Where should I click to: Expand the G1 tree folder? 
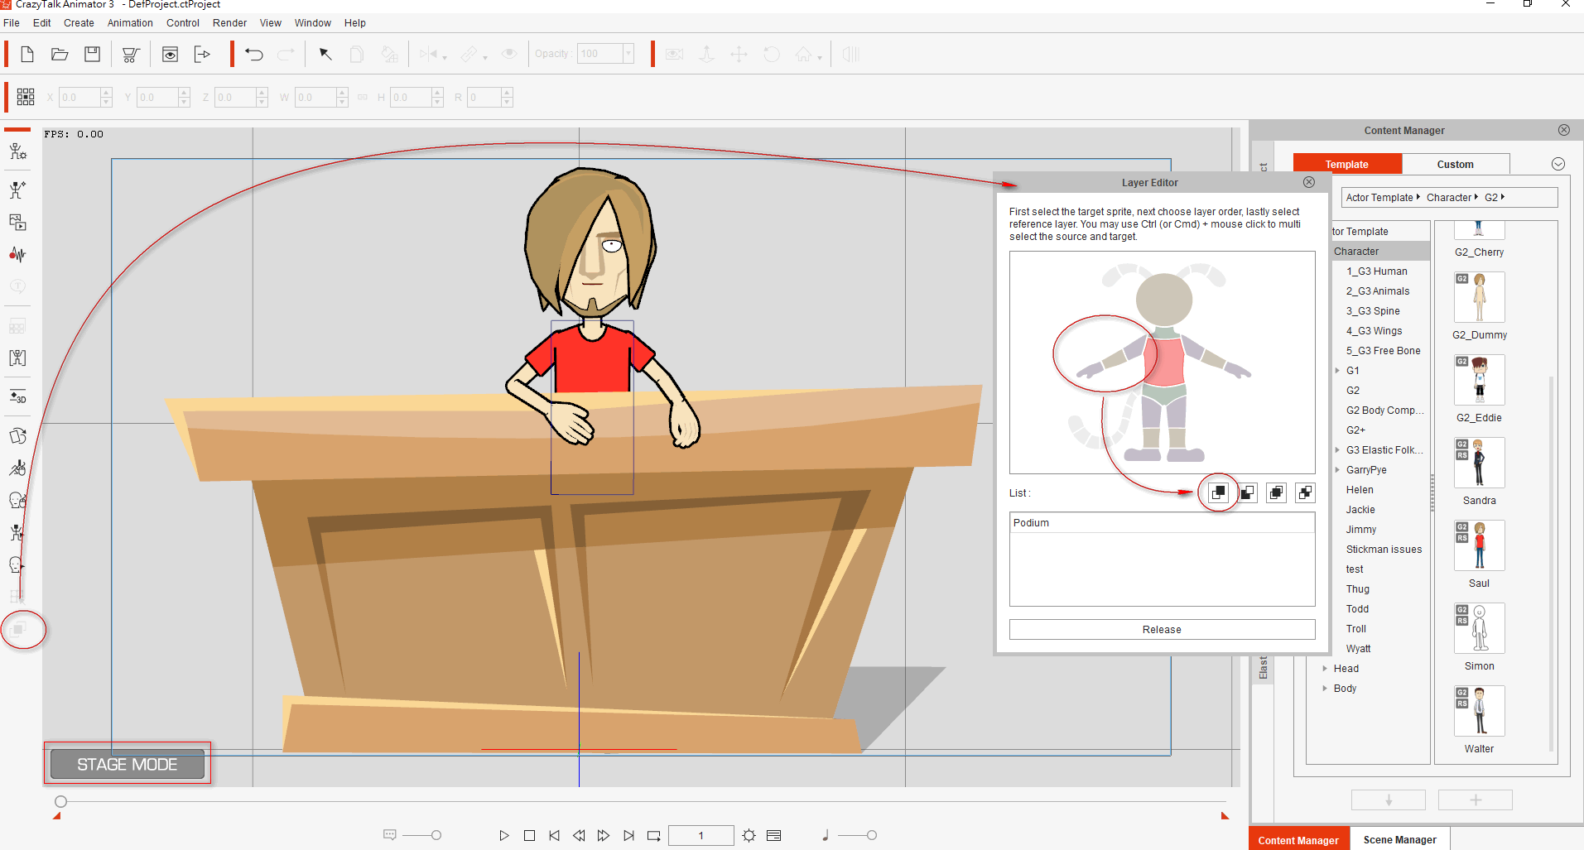(x=1337, y=371)
